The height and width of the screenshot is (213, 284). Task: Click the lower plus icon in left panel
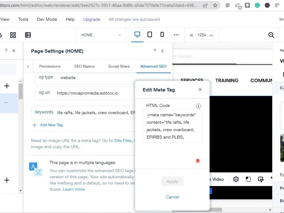[7, 180]
